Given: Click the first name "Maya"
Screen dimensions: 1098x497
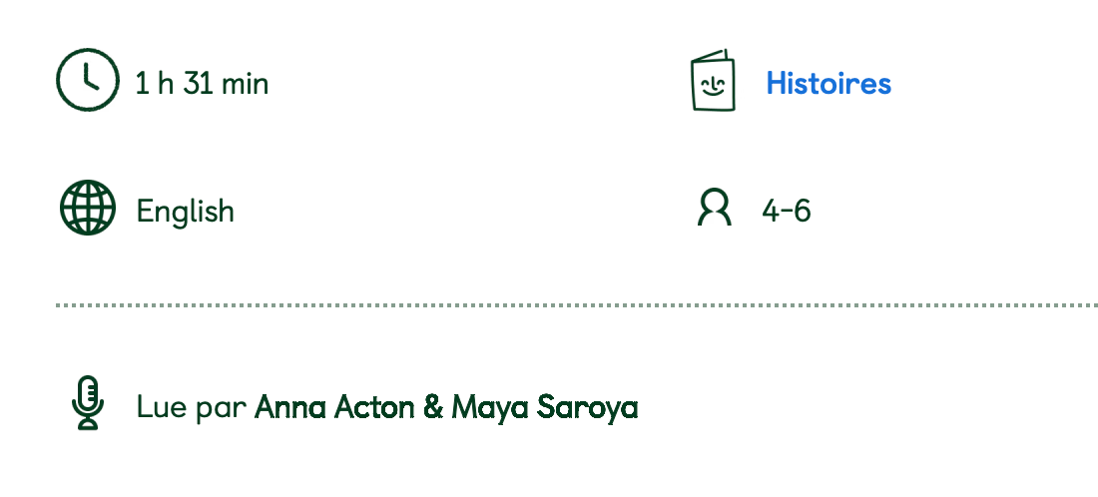Looking at the screenshot, I should point(490,407).
